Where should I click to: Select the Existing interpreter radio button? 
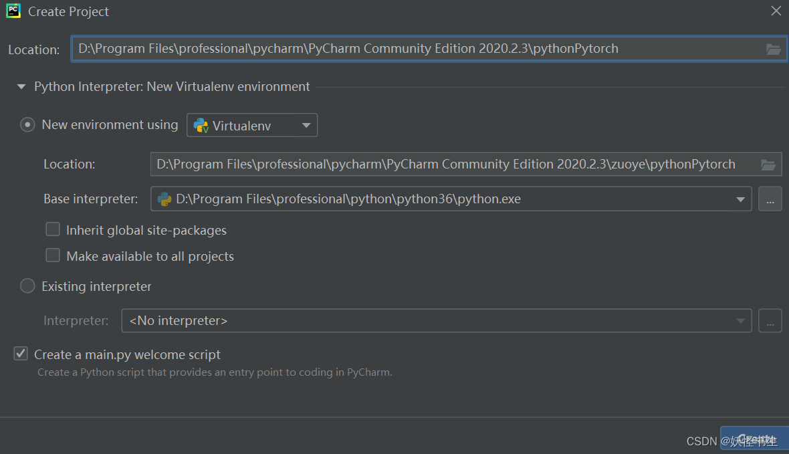[27, 286]
